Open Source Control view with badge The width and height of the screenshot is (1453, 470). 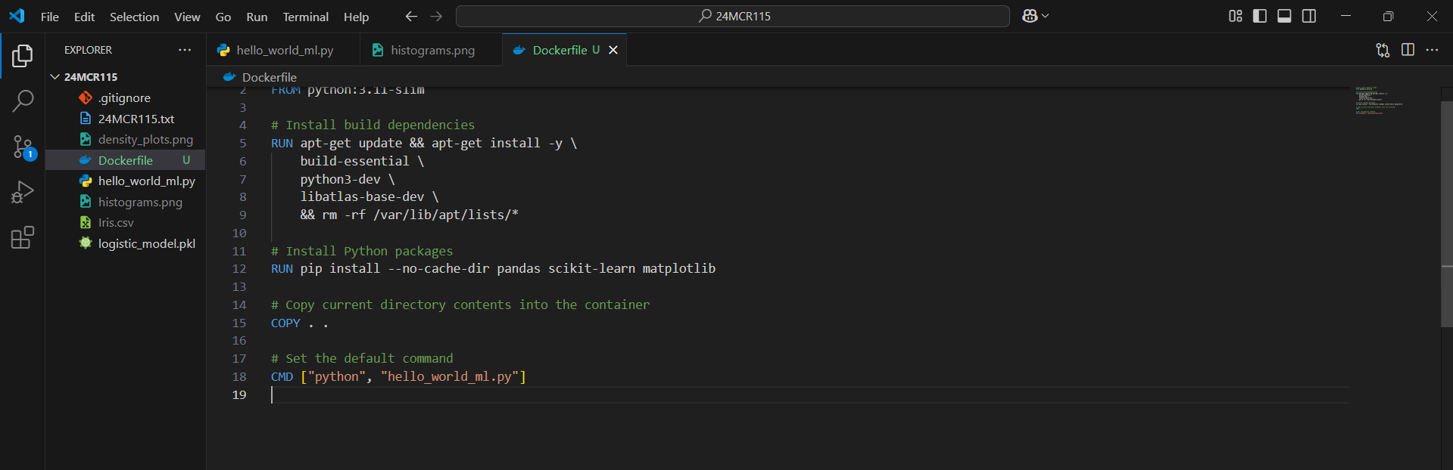(23, 147)
